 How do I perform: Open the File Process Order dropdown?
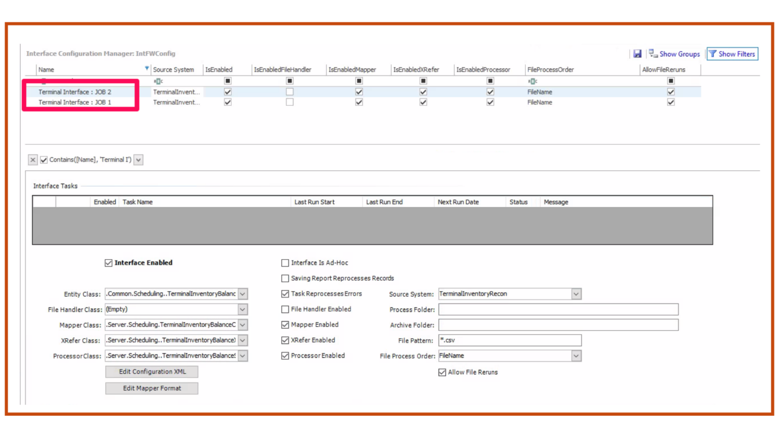point(576,356)
